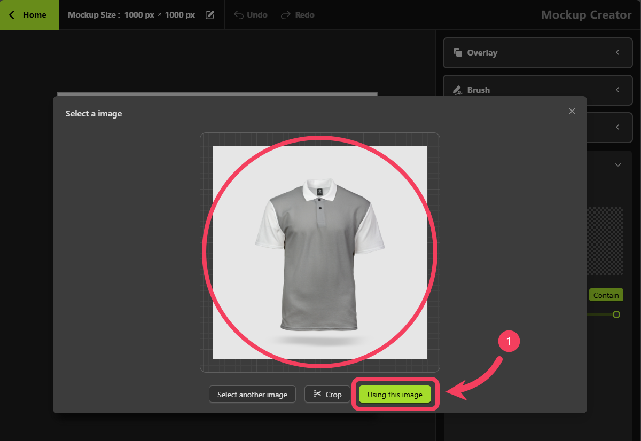
Task: Click the Overlay layers icon
Action: point(457,52)
